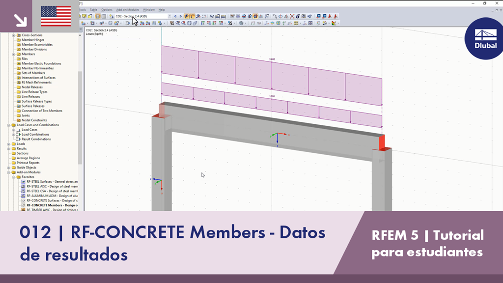Image resolution: width=503 pixels, height=283 pixels.
Task: Expand the Load Cases node
Action: pyautogui.click(x=14, y=130)
